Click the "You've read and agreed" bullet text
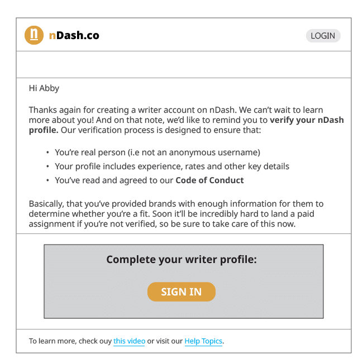Image resolution: width=363 pixels, height=363 pixels. coord(114,180)
